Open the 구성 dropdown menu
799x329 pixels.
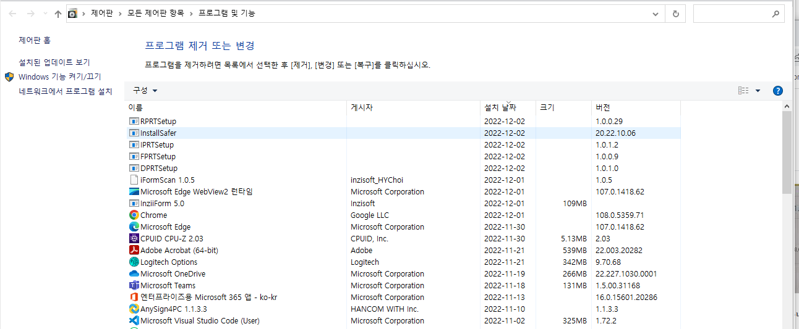click(145, 91)
